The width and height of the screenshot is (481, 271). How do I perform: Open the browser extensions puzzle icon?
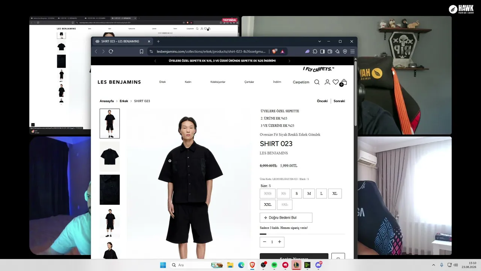click(315, 52)
